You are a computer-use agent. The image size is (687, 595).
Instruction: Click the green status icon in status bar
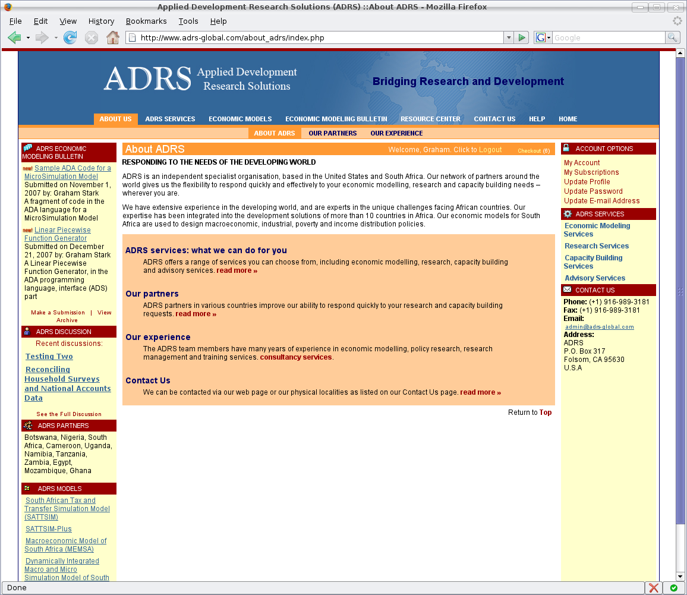click(673, 588)
